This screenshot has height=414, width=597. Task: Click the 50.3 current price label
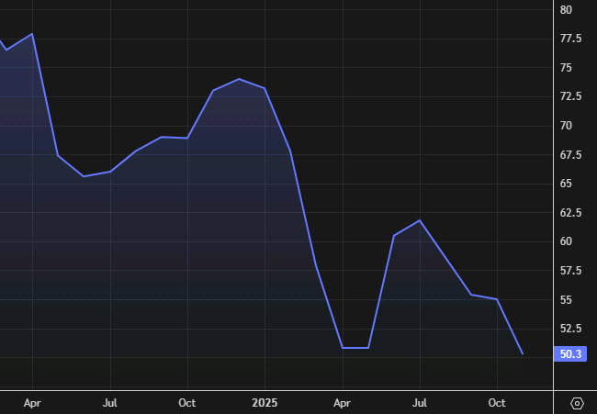click(570, 354)
